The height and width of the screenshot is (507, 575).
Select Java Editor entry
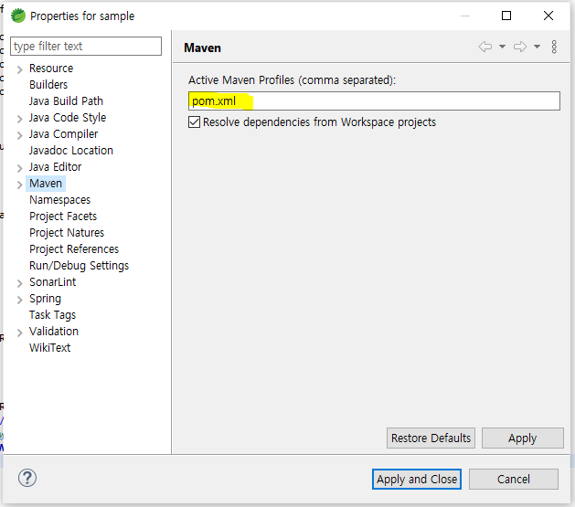point(56,167)
